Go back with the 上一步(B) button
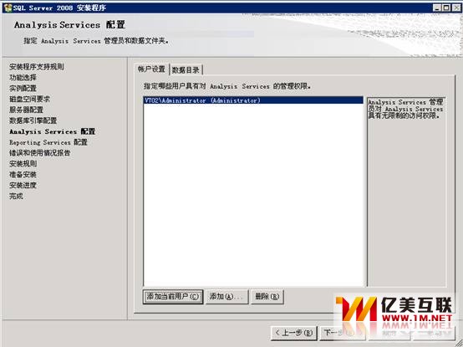This screenshot has height=347, width=463. (x=294, y=333)
